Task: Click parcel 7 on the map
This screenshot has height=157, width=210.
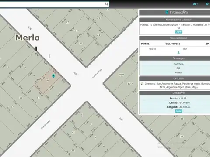Action: pos(8,67)
